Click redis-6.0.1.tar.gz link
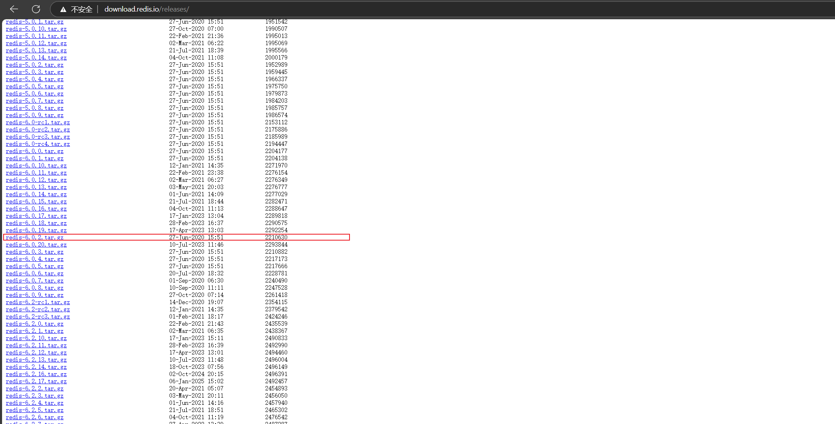The height and width of the screenshot is (424, 835). [35, 158]
